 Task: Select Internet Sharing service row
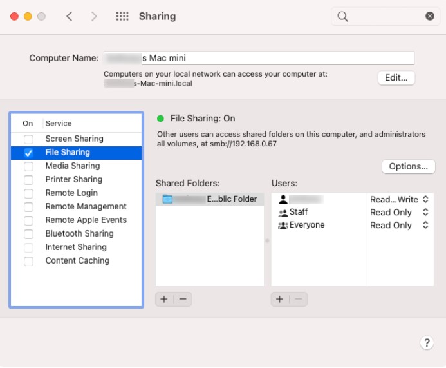(76, 247)
